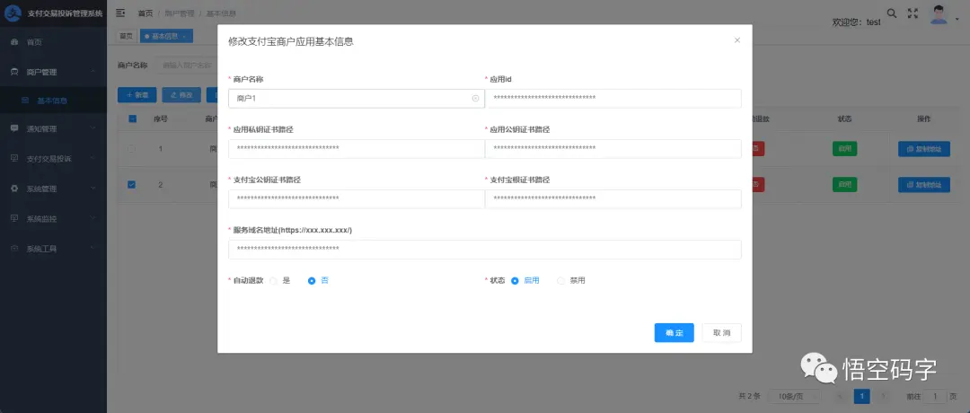970x413 pixels.
Task: Switch to the 基本信息 page tab
Action: [x=166, y=37]
